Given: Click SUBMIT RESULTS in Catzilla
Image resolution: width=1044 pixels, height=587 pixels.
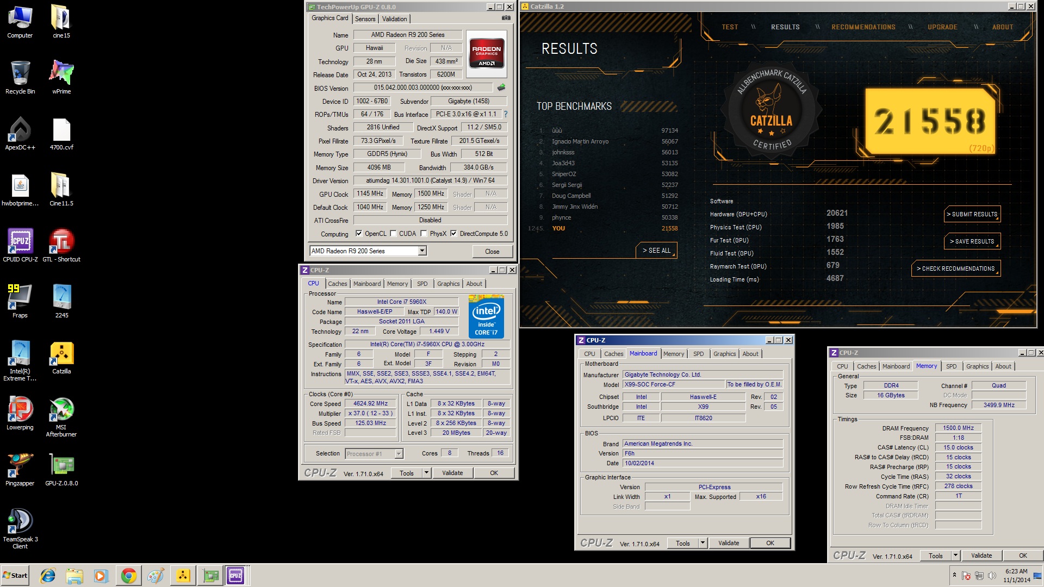Looking at the screenshot, I should pyautogui.click(x=972, y=214).
